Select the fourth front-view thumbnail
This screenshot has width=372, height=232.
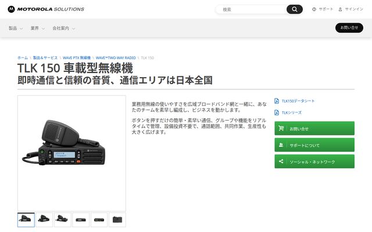(81, 220)
